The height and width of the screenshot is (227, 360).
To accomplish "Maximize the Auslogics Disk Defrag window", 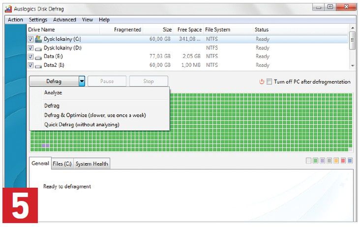I will point(330,7).
